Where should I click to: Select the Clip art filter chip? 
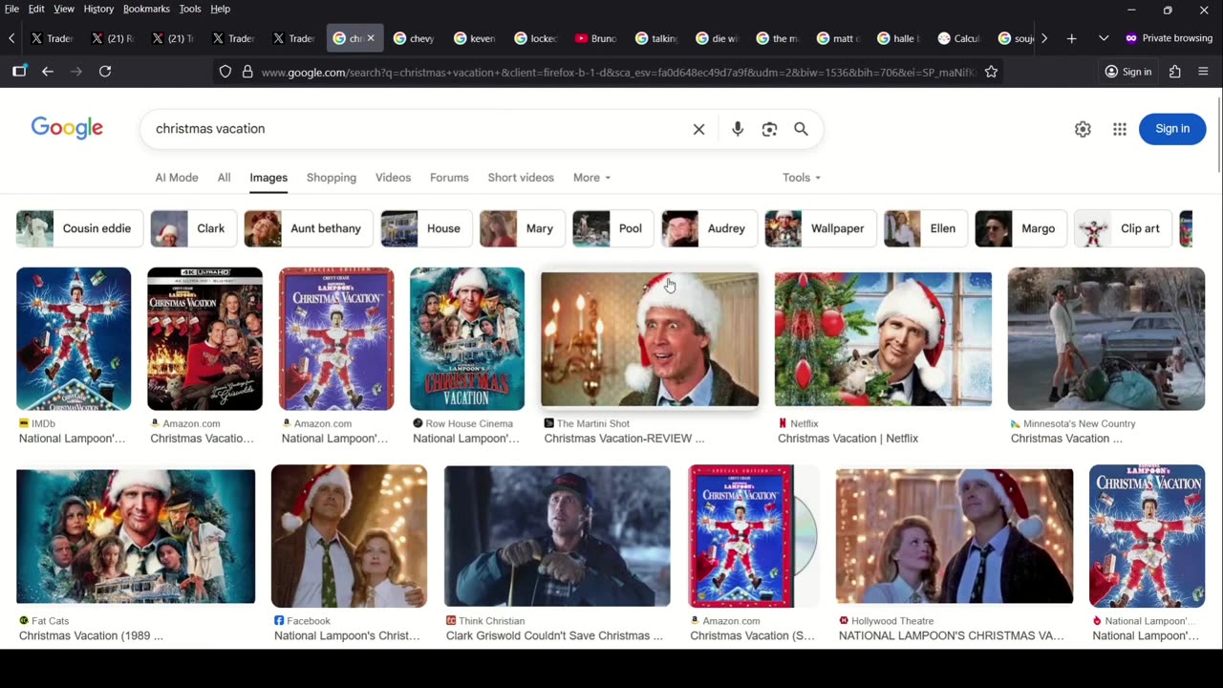click(x=1123, y=228)
